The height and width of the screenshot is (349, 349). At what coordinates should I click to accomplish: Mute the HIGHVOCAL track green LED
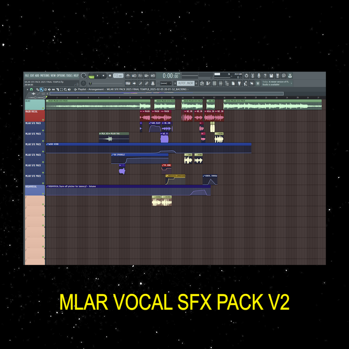[x=43, y=194]
